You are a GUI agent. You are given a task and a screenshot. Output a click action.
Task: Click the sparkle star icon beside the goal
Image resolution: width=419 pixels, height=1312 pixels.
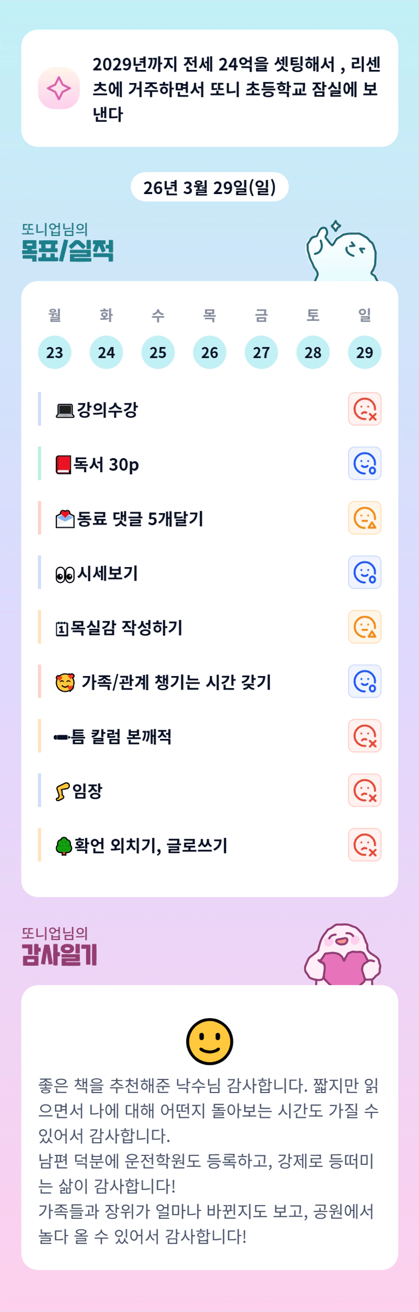(59, 88)
